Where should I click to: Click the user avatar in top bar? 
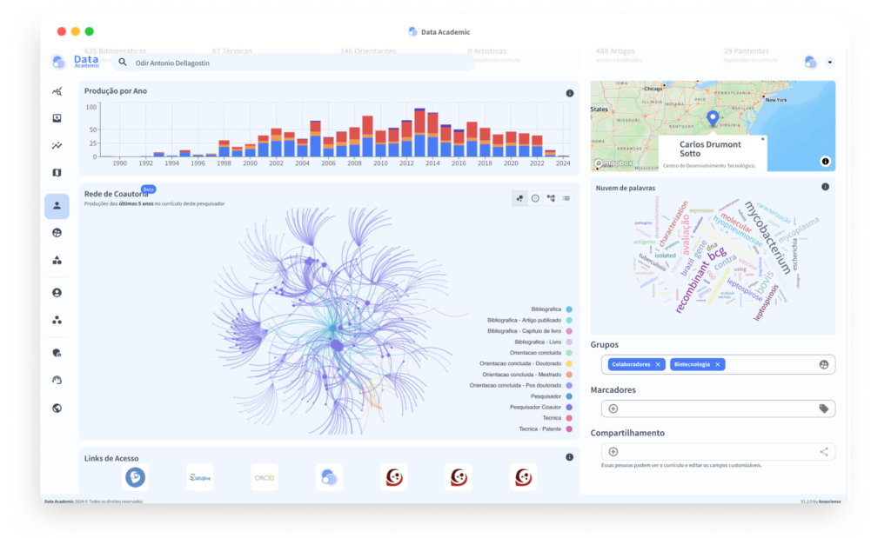pyautogui.click(x=811, y=62)
